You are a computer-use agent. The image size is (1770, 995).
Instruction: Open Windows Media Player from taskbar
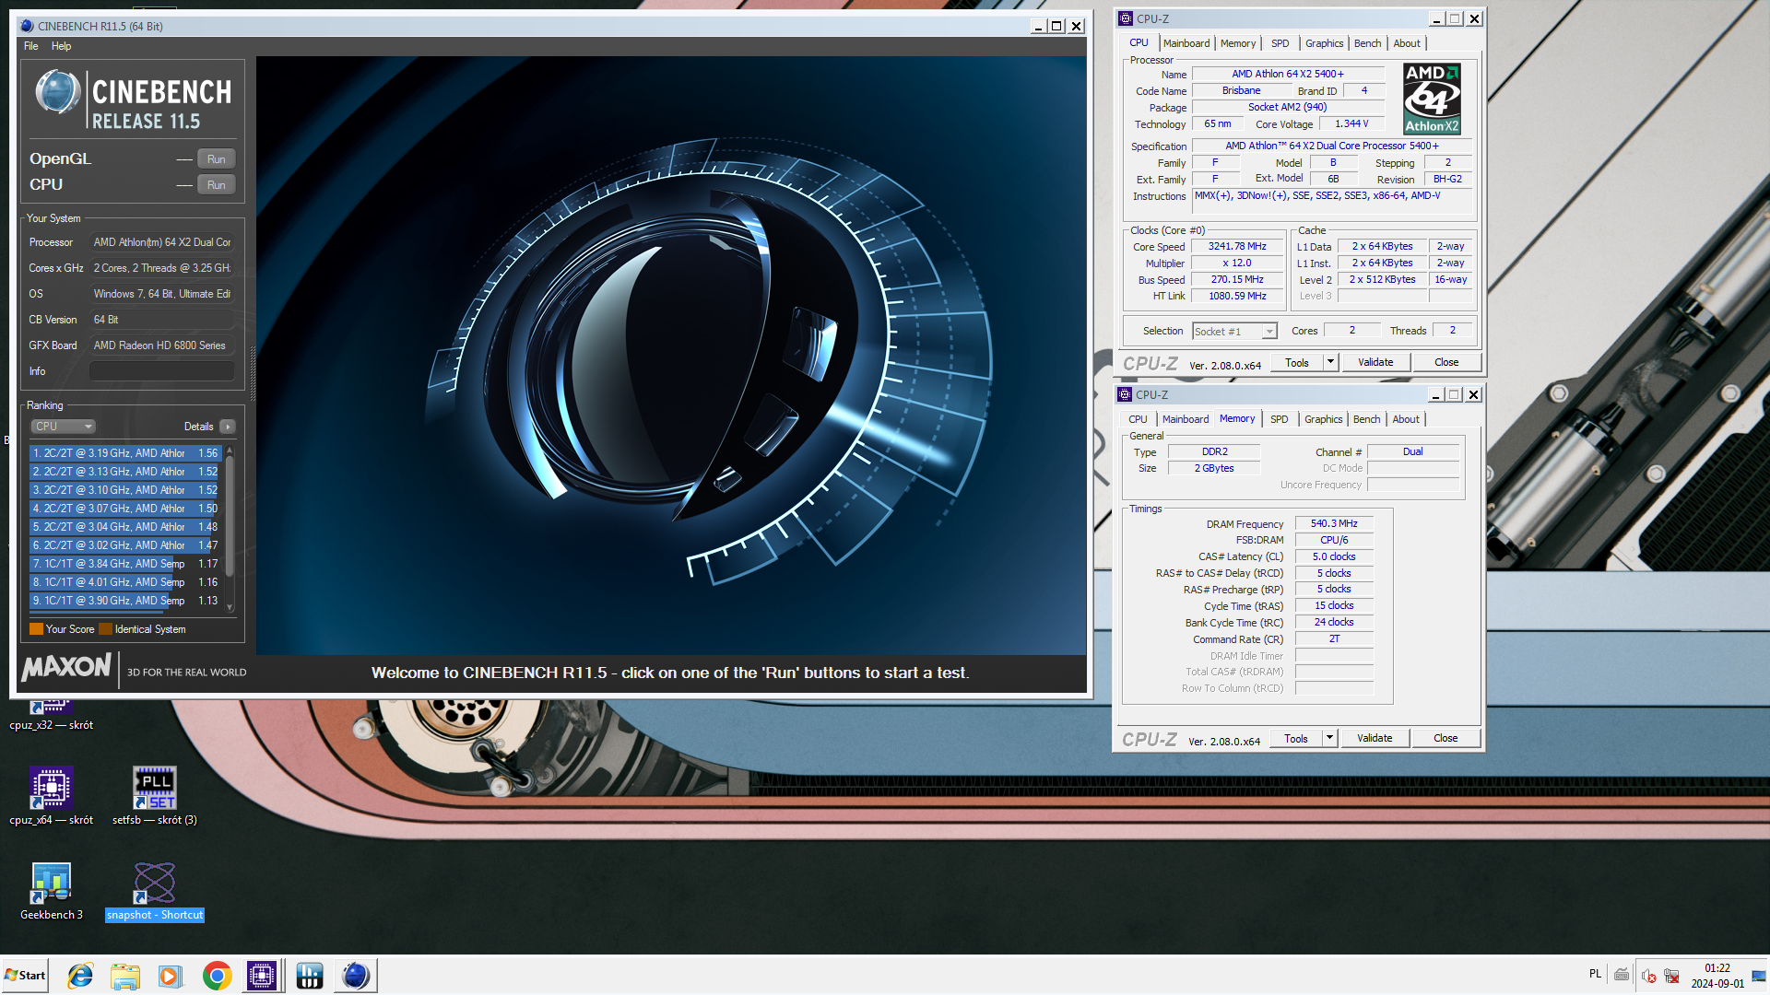(171, 976)
